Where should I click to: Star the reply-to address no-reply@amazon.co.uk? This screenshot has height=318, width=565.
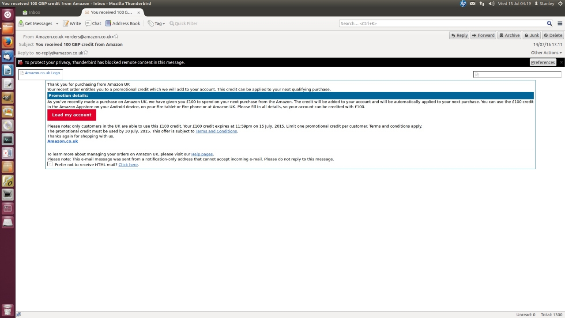tap(86, 53)
